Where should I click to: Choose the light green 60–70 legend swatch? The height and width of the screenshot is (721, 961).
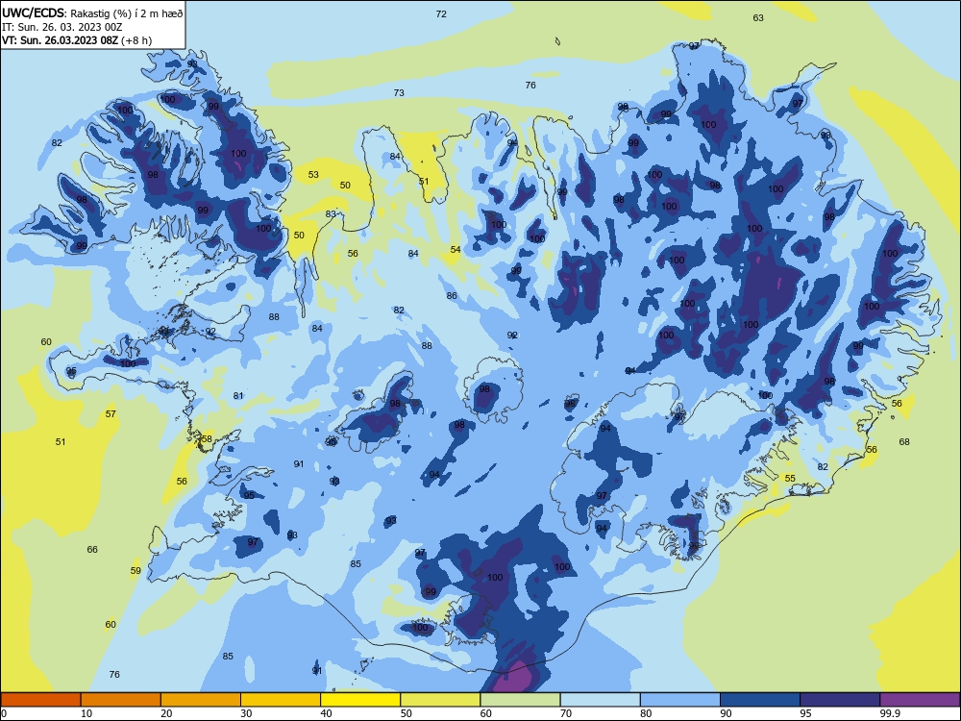[x=520, y=700]
